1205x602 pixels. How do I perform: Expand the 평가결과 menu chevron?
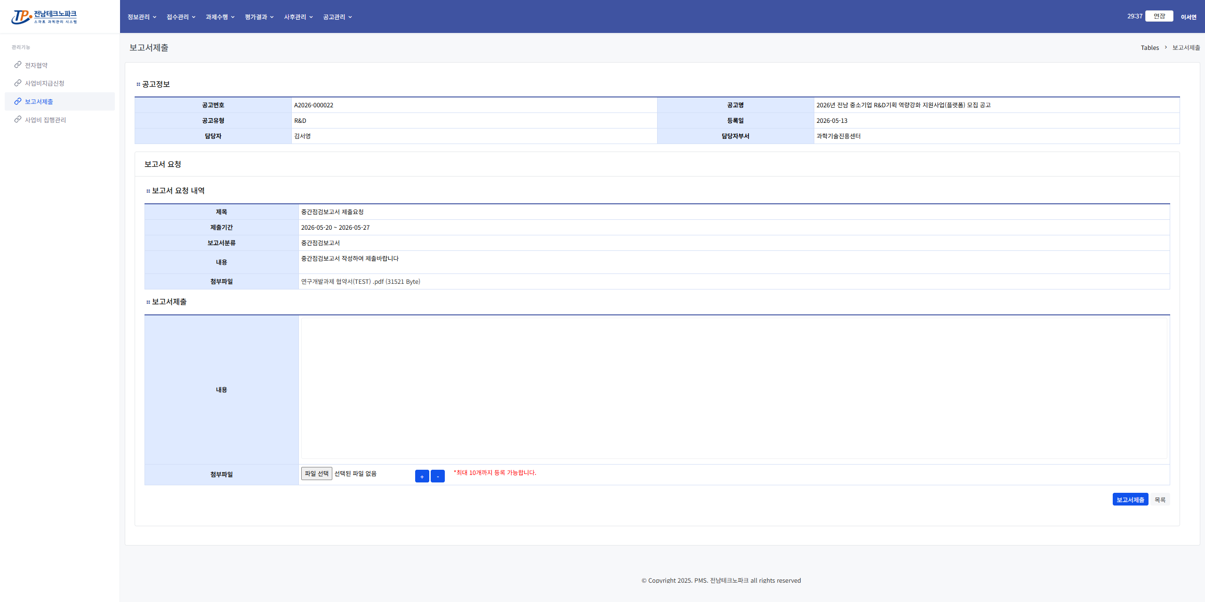(272, 17)
